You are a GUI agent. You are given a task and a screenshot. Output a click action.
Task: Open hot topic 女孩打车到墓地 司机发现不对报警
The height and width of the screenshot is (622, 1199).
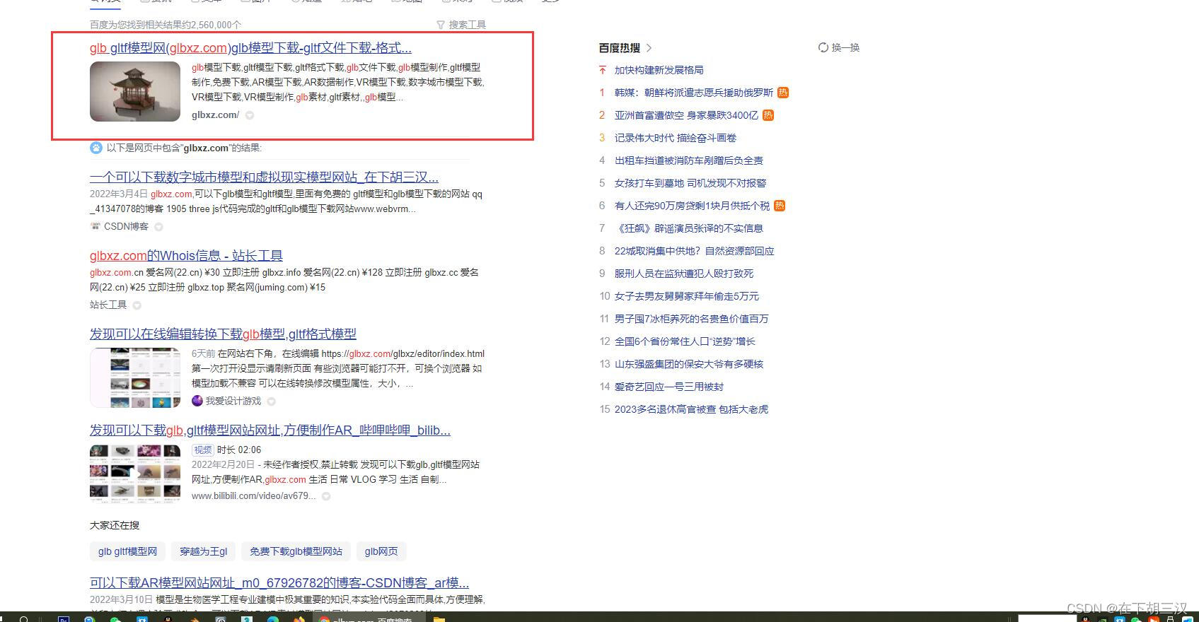690,183
